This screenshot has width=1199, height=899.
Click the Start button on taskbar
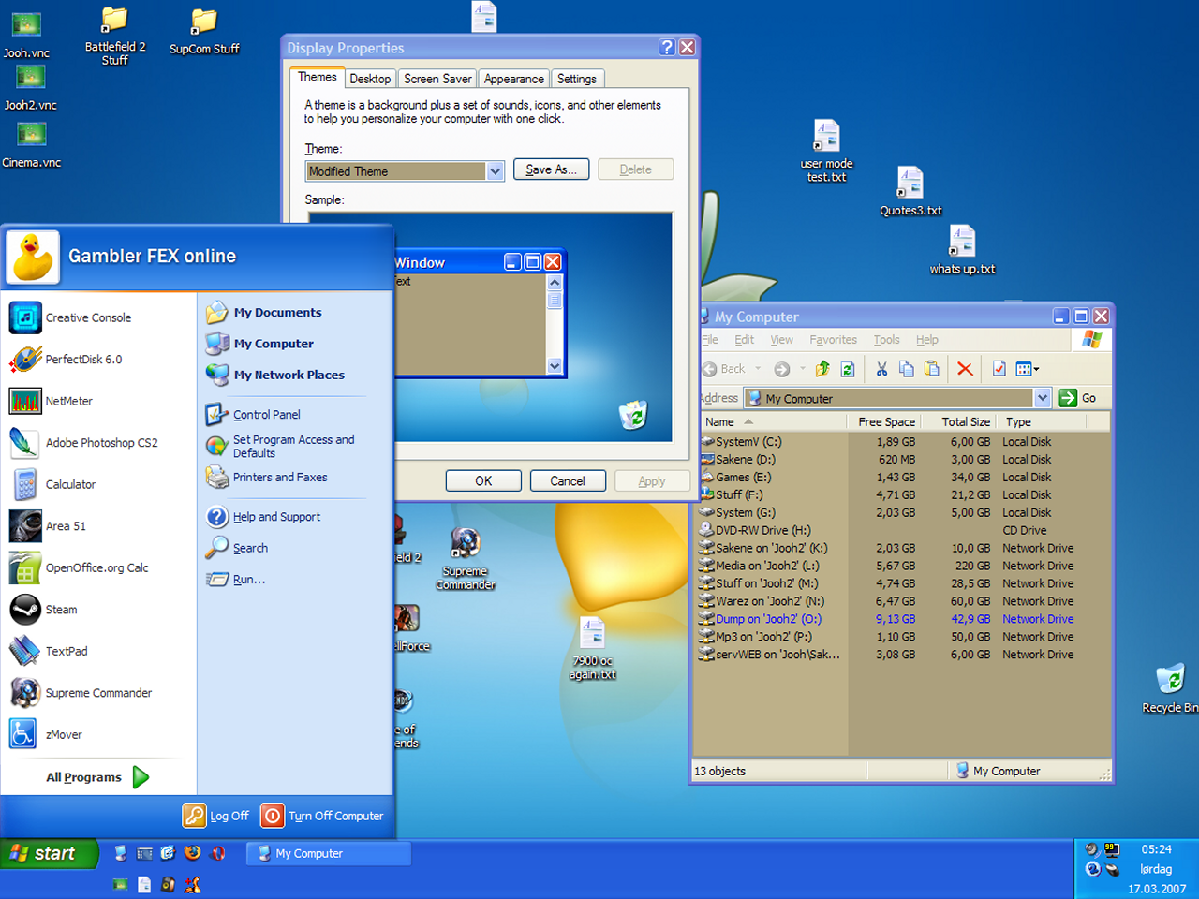pos(49,853)
